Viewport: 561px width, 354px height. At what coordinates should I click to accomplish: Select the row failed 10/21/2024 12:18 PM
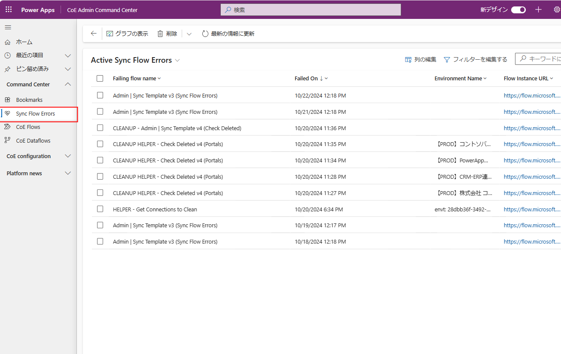(100, 112)
